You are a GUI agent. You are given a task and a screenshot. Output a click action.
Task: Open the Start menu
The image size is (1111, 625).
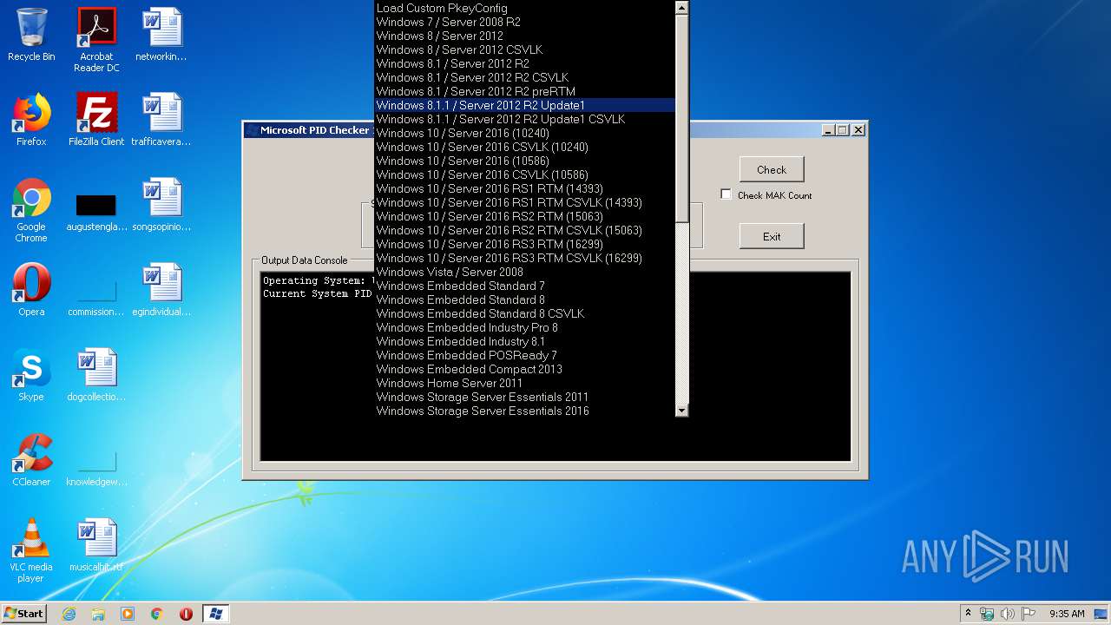pos(24,614)
